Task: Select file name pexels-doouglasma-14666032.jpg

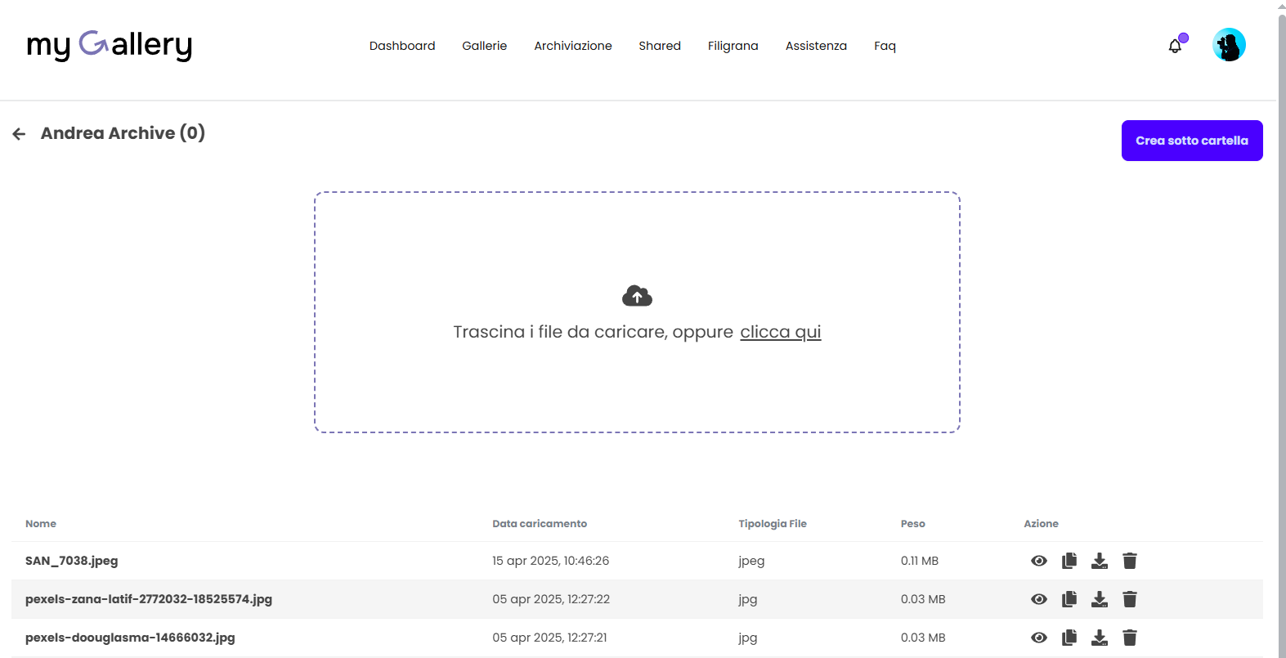Action: [x=130, y=638]
